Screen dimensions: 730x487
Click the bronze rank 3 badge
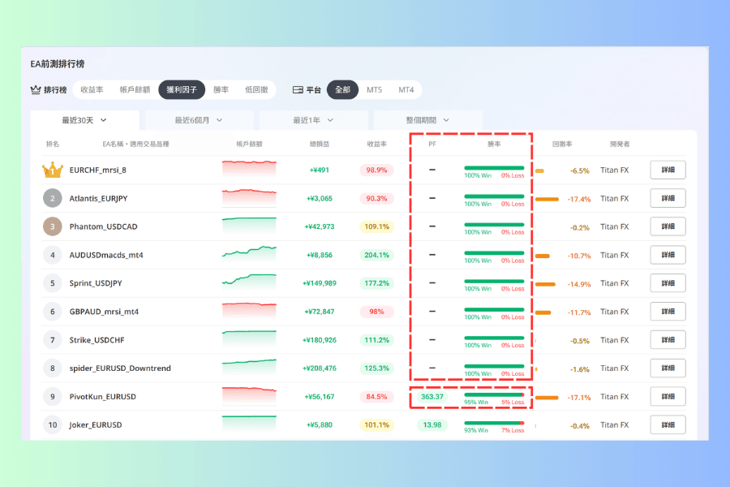point(53,226)
